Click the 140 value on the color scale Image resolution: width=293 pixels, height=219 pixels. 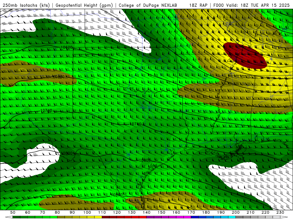[146, 212]
